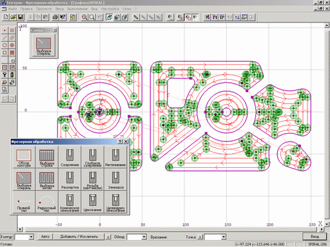Expand the Обход dropdown
The height and width of the screenshot is (247, 330).
144,237
